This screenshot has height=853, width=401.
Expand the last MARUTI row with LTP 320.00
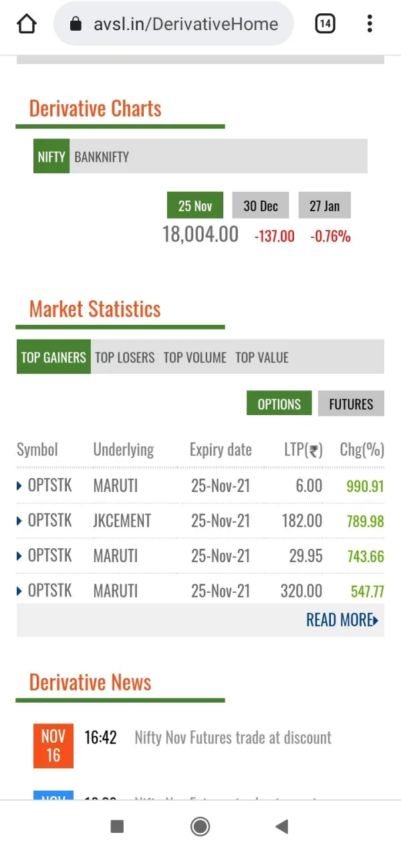click(19, 591)
